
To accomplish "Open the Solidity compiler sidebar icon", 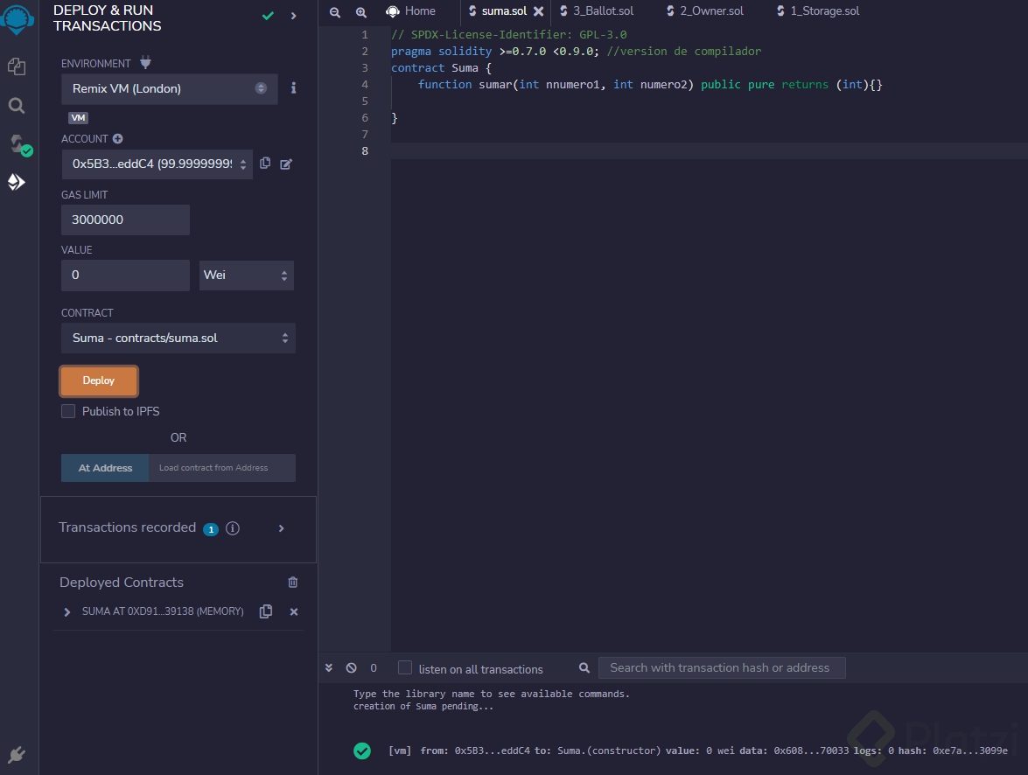I will (x=19, y=145).
